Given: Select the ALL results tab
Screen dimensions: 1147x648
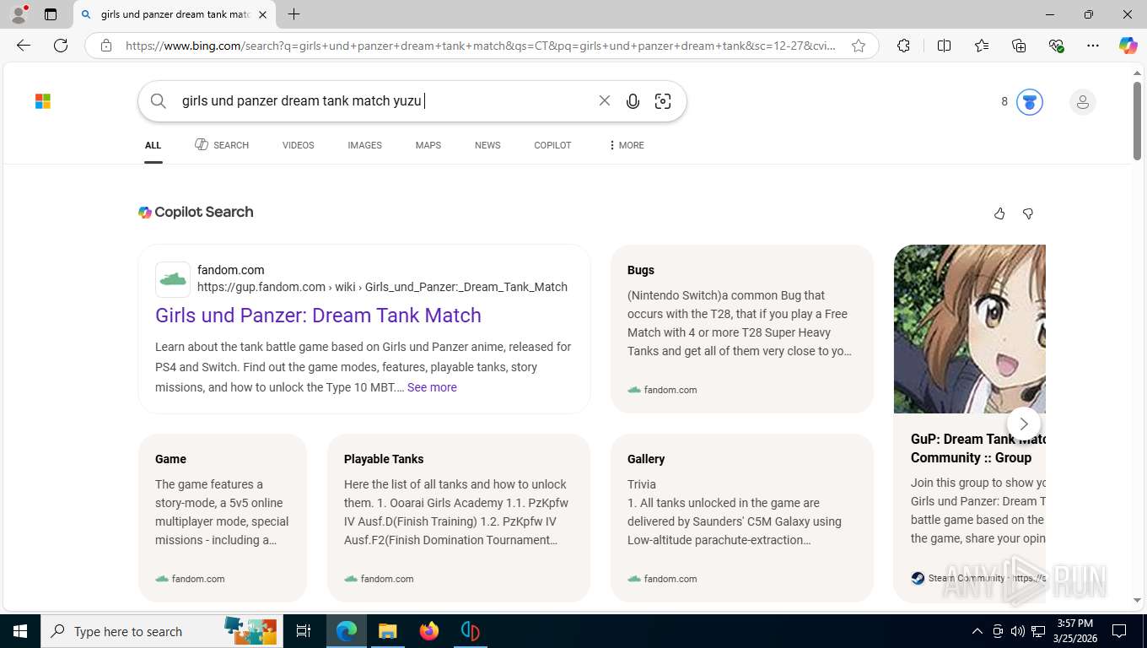Looking at the screenshot, I should 153,145.
